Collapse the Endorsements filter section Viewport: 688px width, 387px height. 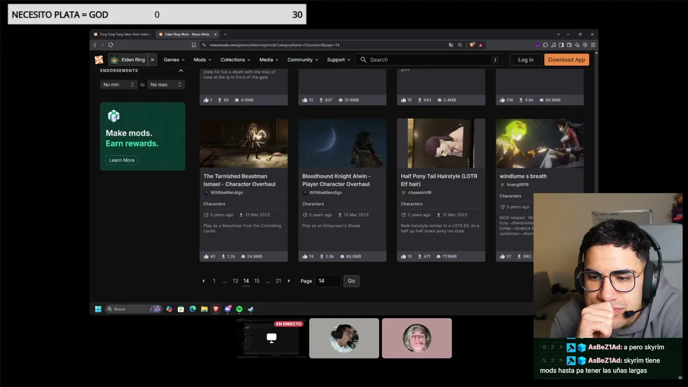point(181,70)
